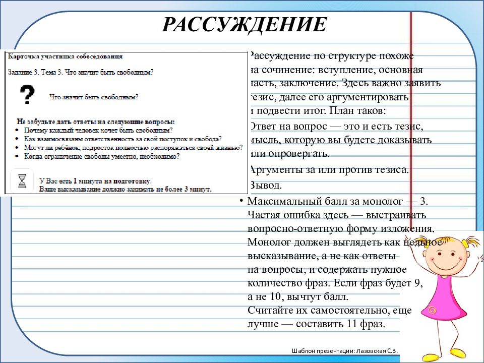Click «Максимальный балл за монолог — 3.»
Viewport: 484px width, 363px height.
pyautogui.click(x=338, y=201)
